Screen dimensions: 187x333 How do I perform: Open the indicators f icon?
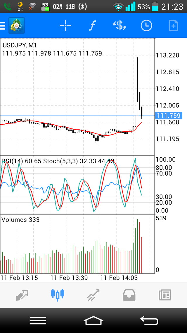point(92,25)
